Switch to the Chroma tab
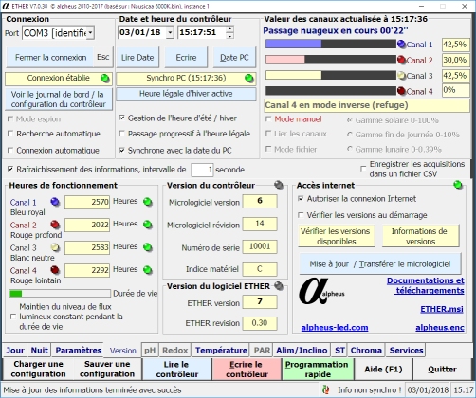The image size is (476, 398). [366, 351]
